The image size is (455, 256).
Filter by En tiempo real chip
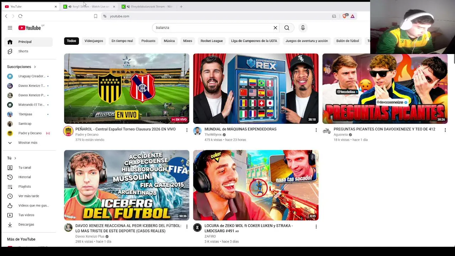pyautogui.click(x=122, y=41)
